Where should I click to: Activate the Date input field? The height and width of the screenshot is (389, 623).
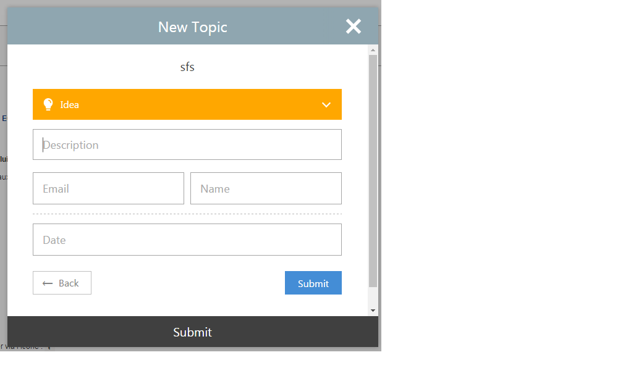click(x=187, y=240)
